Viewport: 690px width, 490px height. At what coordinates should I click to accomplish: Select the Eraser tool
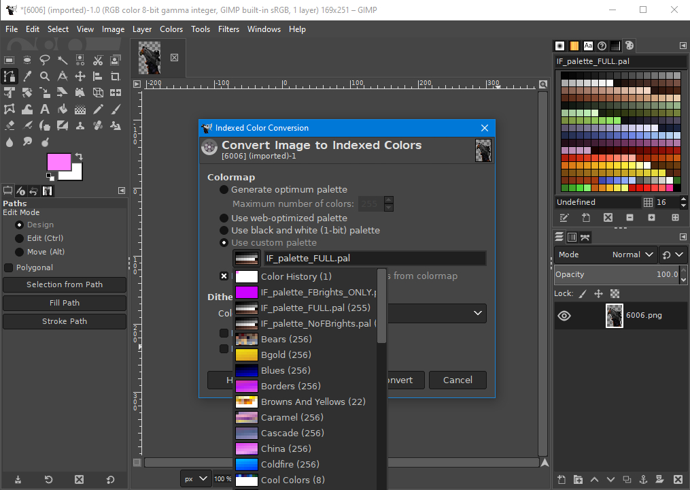[10, 126]
